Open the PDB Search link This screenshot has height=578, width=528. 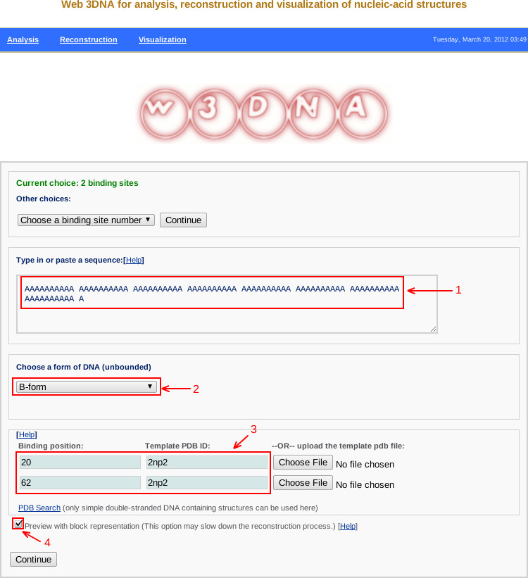[x=39, y=508]
